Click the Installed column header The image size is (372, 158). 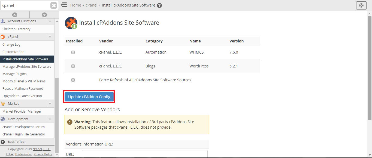(x=74, y=41)
